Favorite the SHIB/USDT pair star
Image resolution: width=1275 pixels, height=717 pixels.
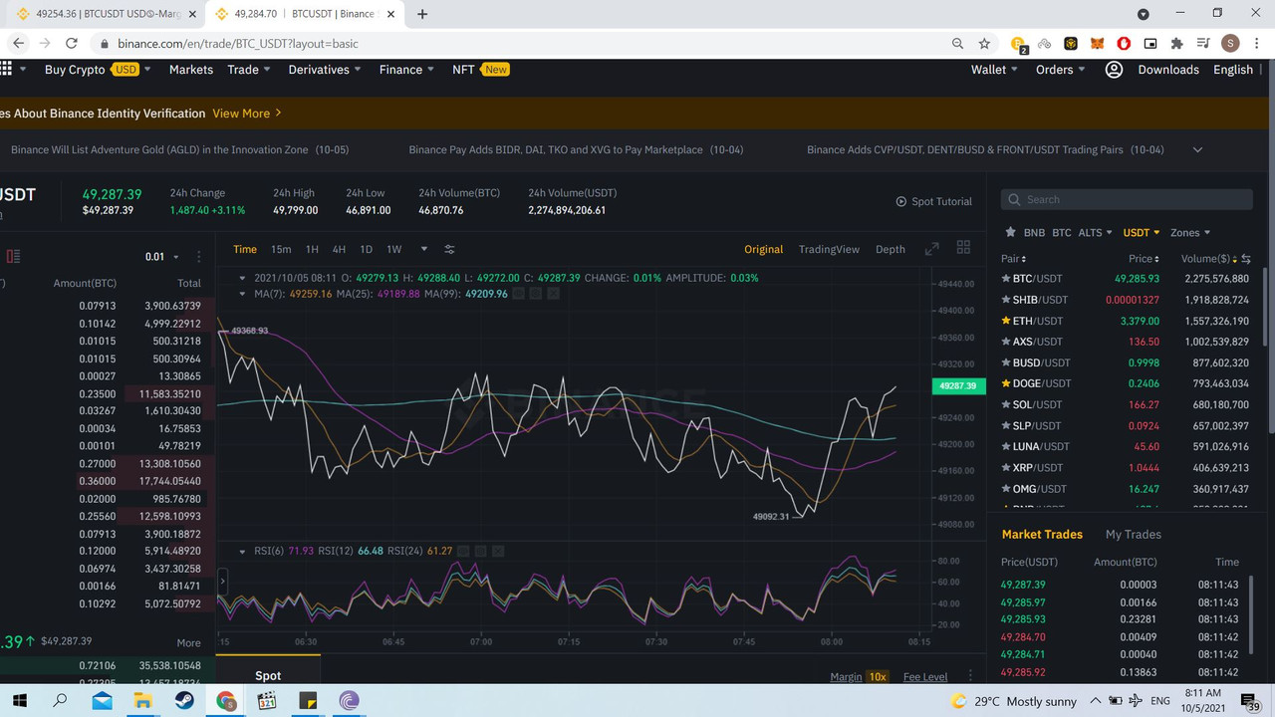1006,300
